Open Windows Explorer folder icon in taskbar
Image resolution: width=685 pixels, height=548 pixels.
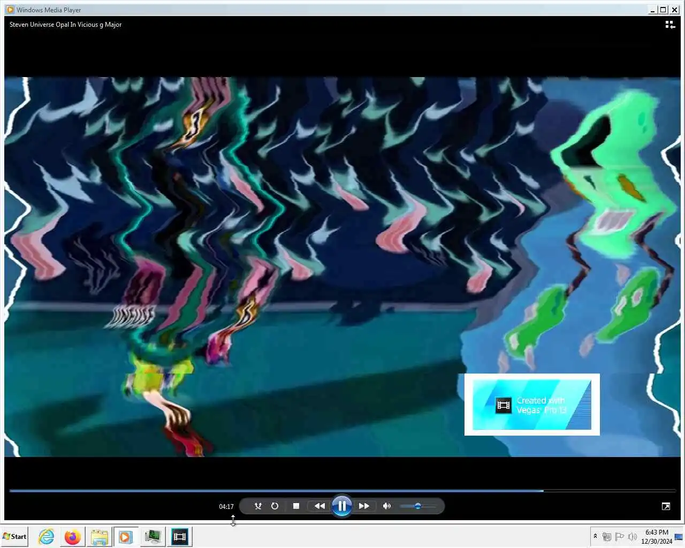point(100,536)
